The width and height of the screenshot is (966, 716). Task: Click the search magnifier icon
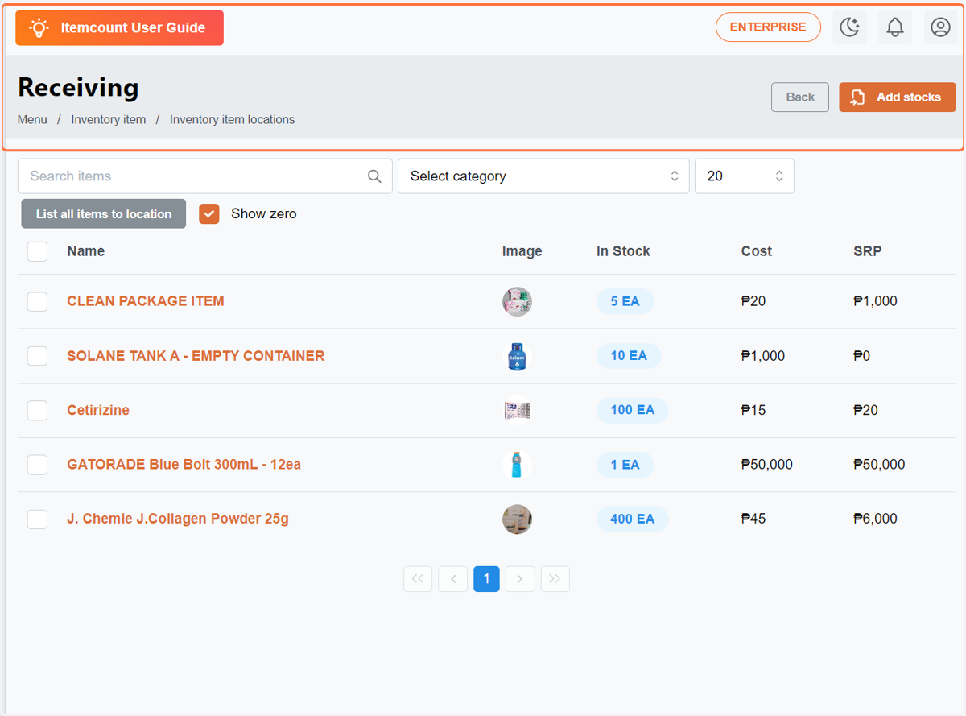coord(374,176)
